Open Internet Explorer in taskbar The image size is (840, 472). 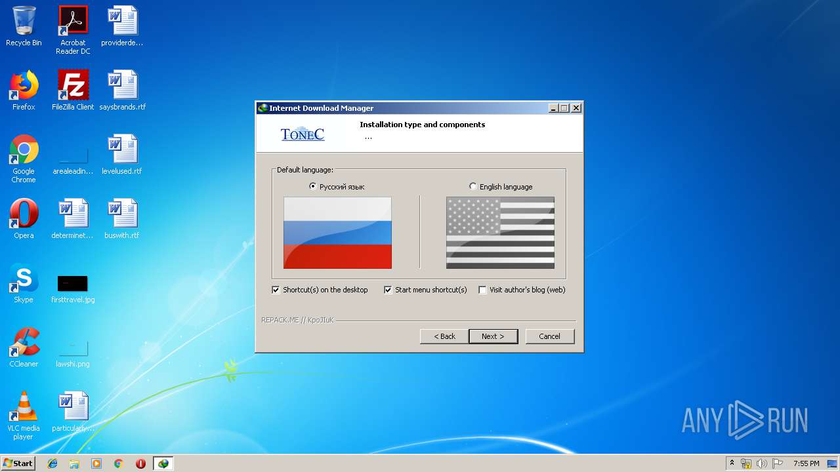pos(52,463)
